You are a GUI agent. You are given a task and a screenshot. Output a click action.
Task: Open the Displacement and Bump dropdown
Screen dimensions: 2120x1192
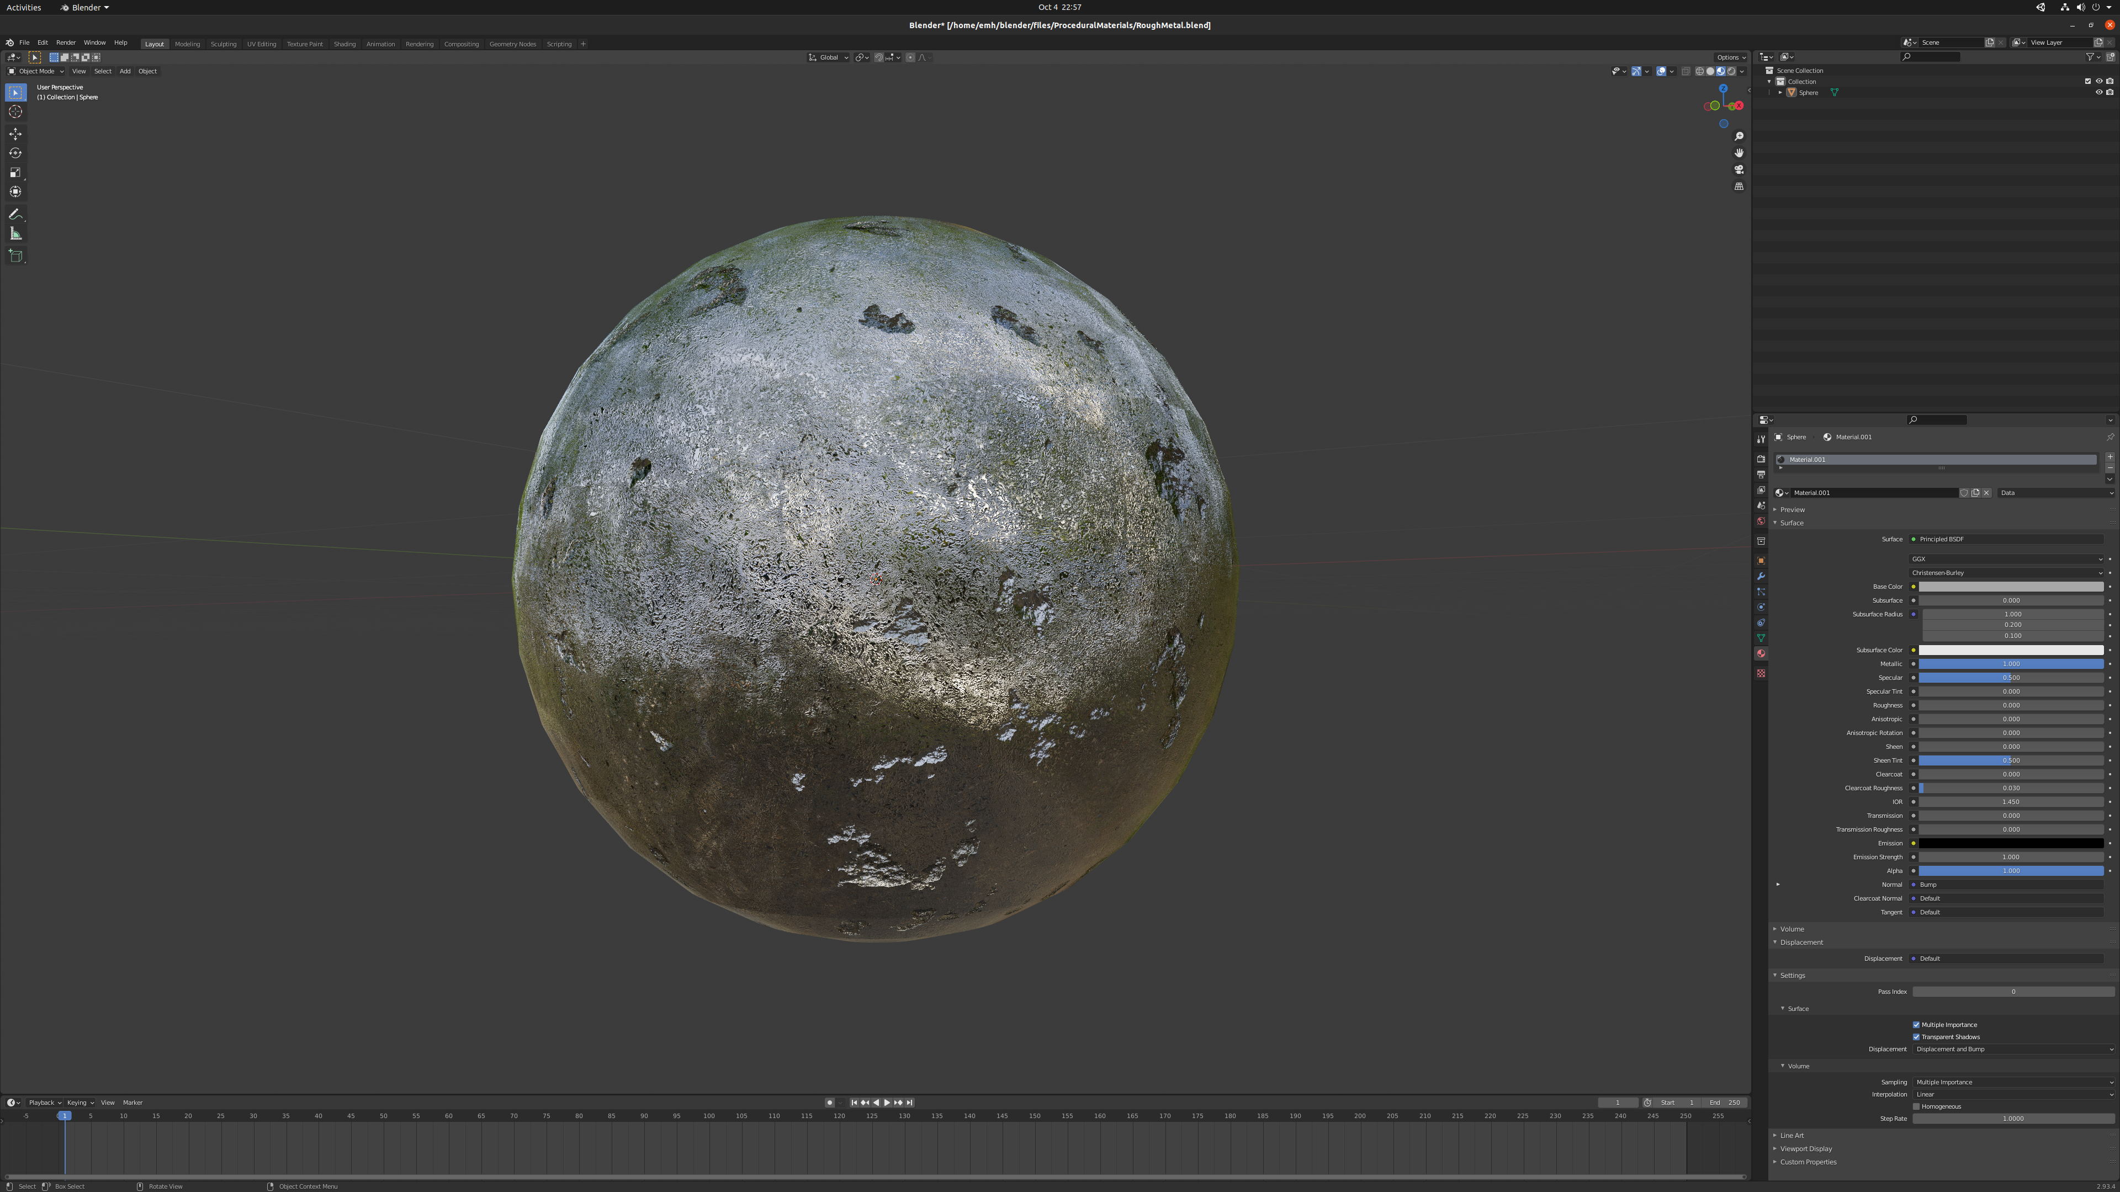[x=2013, y=1050]
